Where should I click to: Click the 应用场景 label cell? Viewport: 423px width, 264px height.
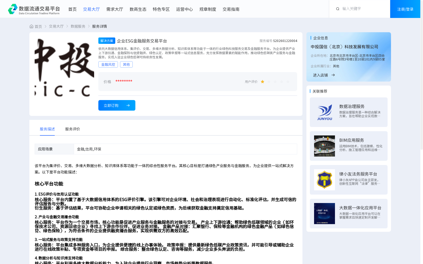[x=54, y=149]
